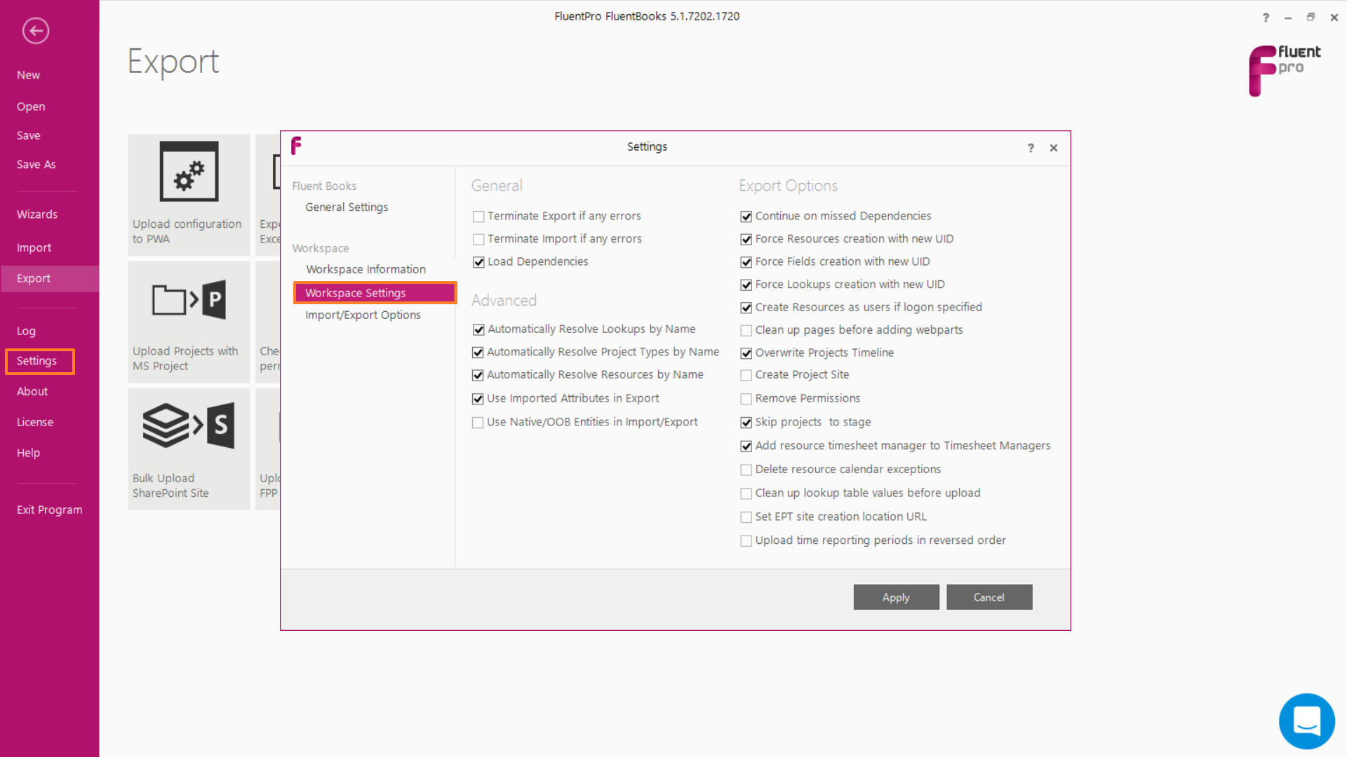This screenshot has height=757, width=1347.
Task: Close the Settings dialog with X
Action: [x=1054, y=148]
